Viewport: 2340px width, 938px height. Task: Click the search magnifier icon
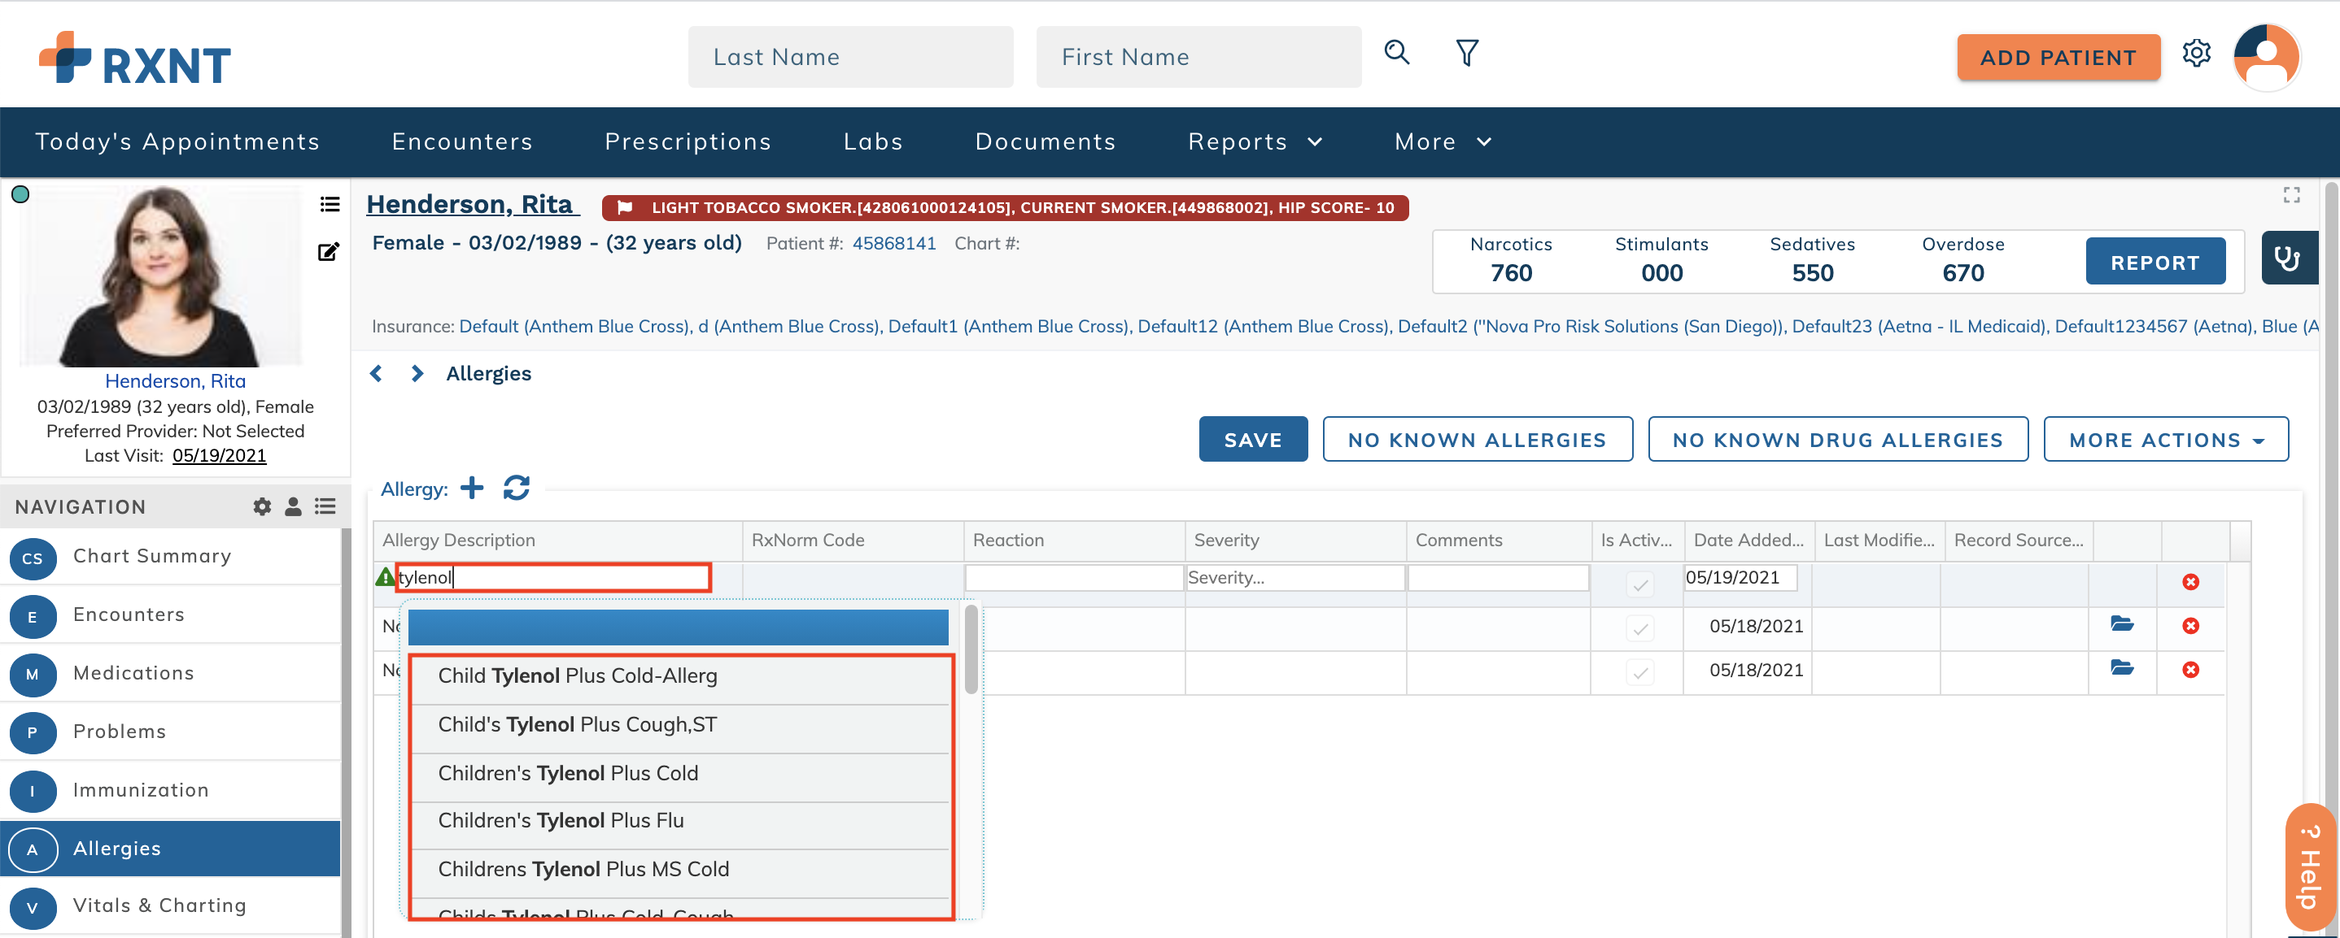click(x=1396, y=54)
